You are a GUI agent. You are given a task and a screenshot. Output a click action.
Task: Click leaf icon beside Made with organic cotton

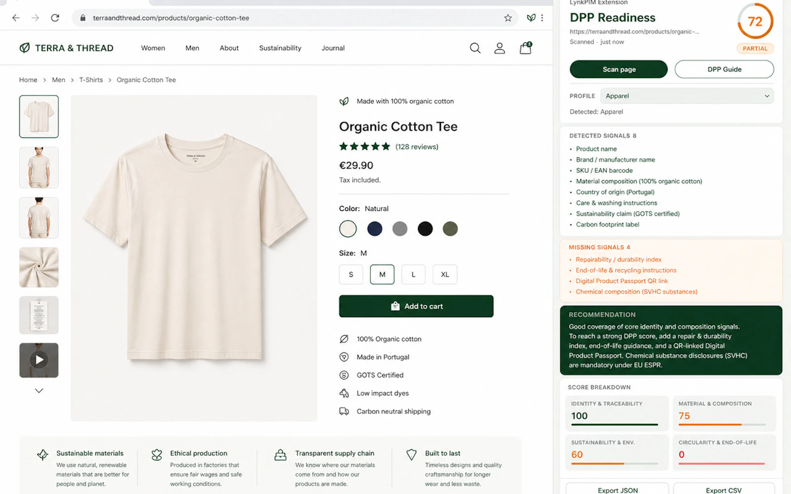pyautogui.click(x=344, y=101)
